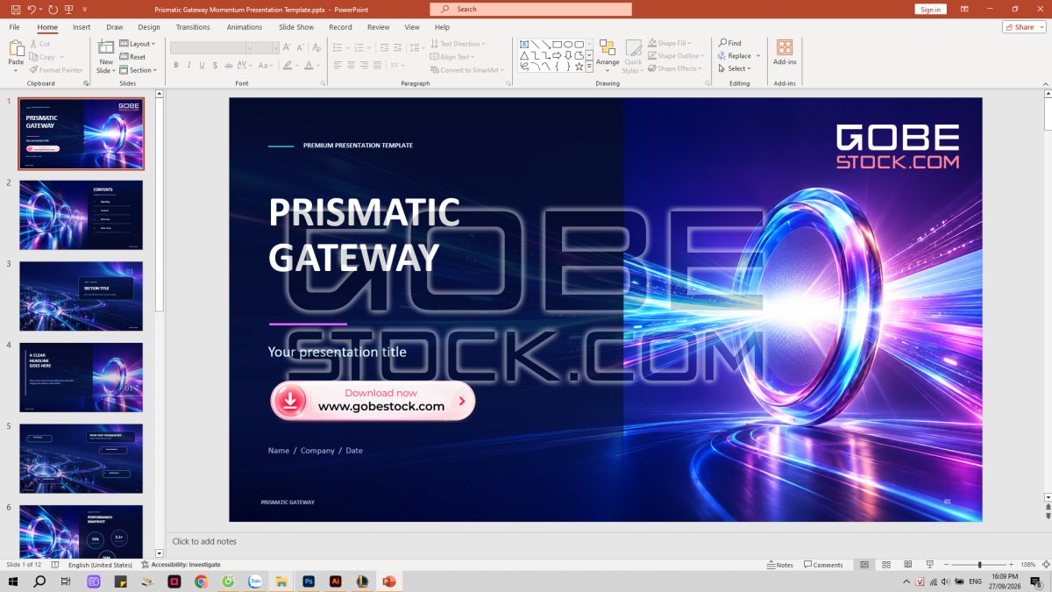Click zoom out minus icon
The width and height of the screenshot is (1052, 592).
coord(948,565)
